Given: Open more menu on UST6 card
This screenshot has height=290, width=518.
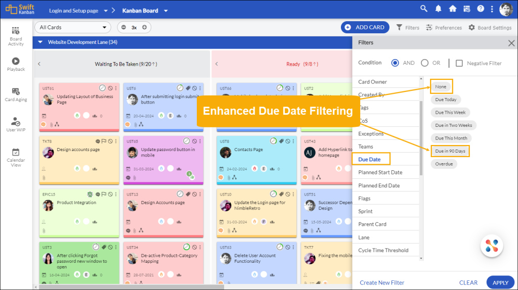Looking at the screenshot, I should click(x=200, y=88).
